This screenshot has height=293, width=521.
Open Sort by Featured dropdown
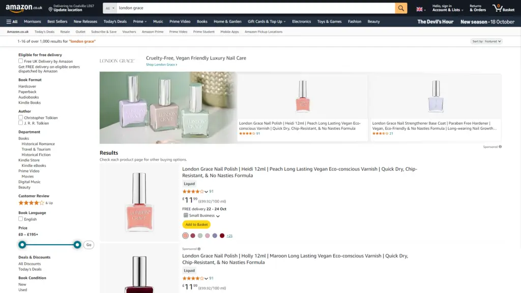pos(486,41)
